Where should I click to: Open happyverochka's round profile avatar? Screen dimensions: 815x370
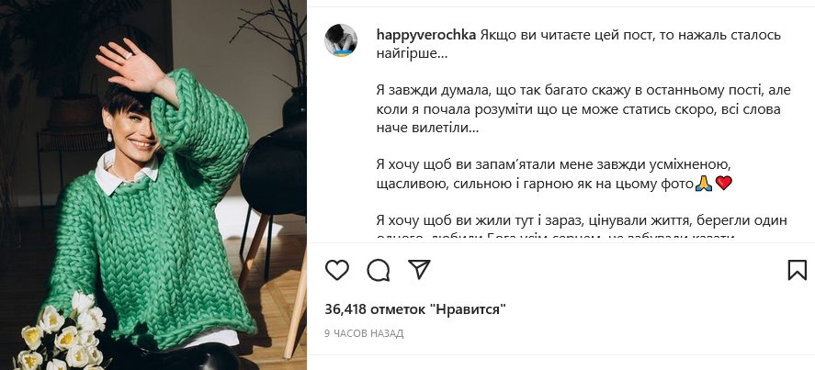(341, 39)
